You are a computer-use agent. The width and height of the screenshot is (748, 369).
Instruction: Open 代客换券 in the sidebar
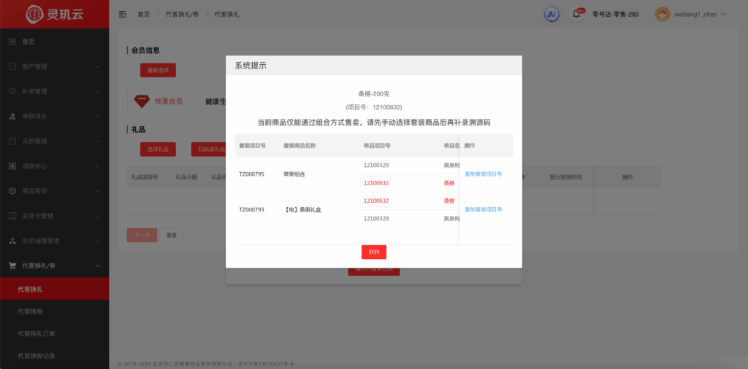point(30,311)
